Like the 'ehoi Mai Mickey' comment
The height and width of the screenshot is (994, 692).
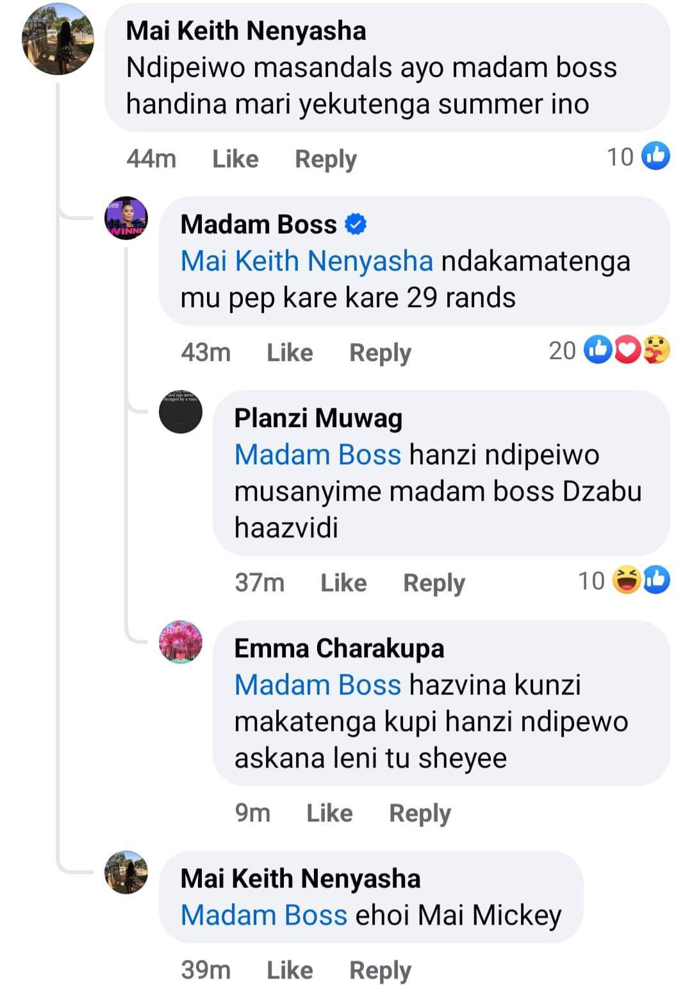pos(290,970)
